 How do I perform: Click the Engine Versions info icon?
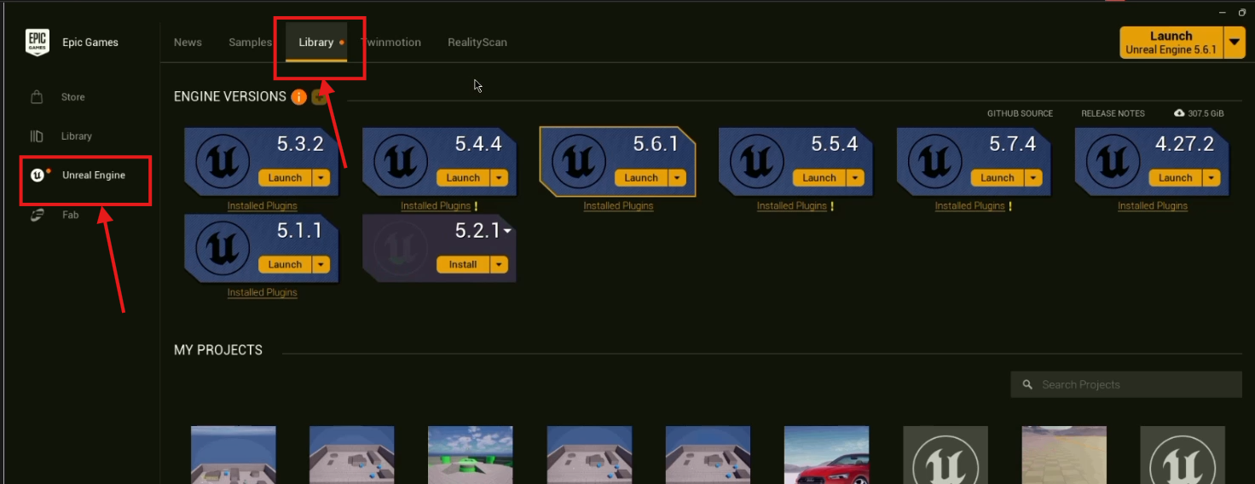pos(298,97)
